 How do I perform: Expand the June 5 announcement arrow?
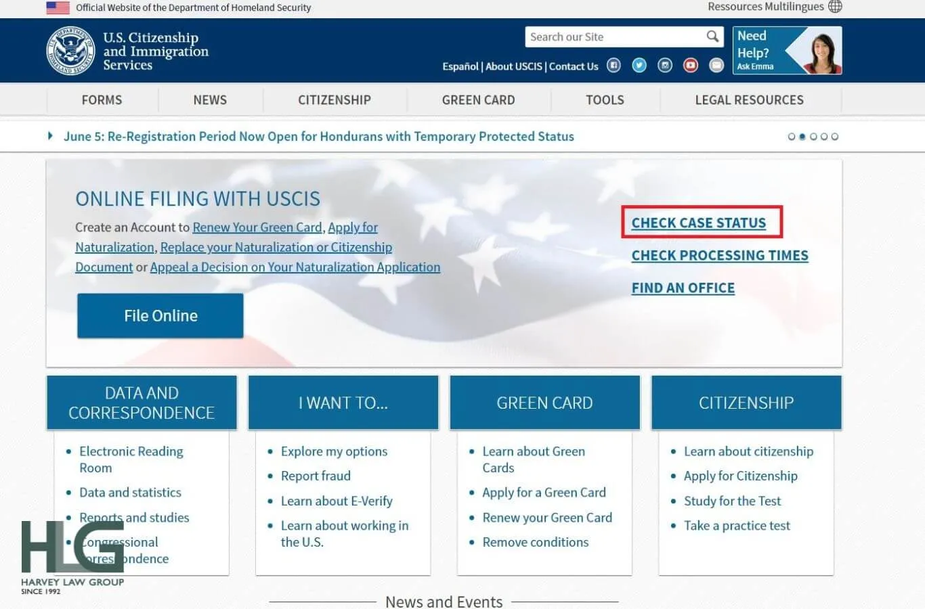(51, 136)
